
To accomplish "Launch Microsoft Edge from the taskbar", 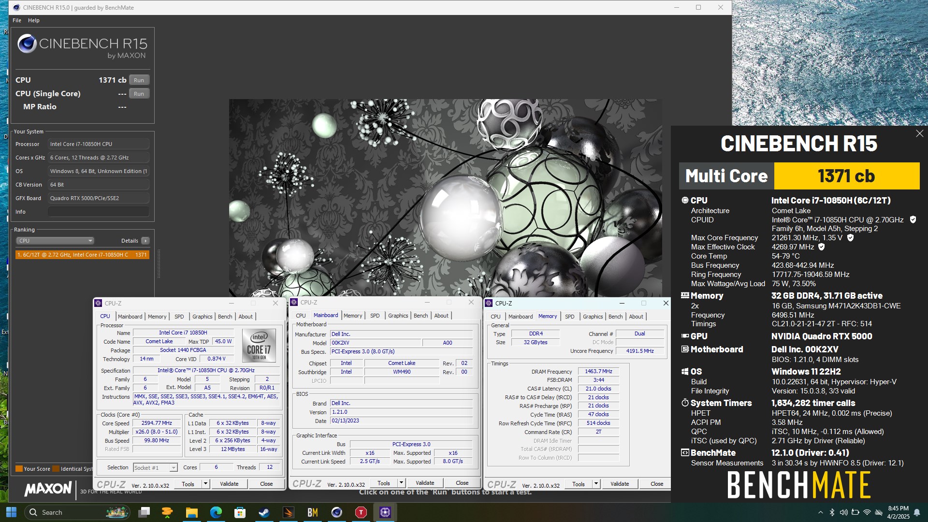I will click(x=216, y=512).
